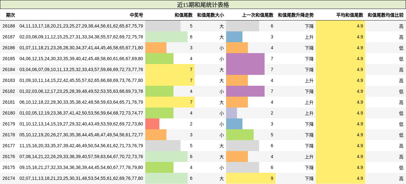Select winning numbers starting 07,08,14,21
This screenshot has height=184, width=406.
[x=81, y=156]
